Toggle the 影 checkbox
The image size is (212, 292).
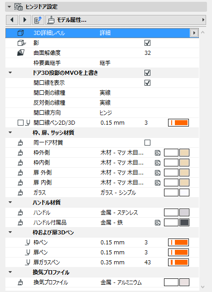click(147, 43)
